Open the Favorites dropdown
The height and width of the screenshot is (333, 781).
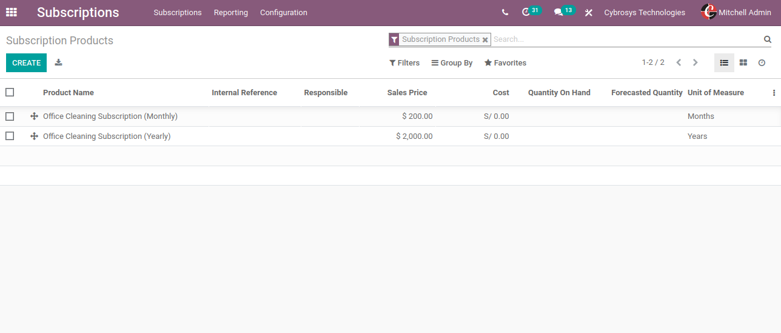point(505,63)
